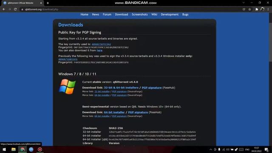Viewport: 272px width, 153px height.
Task: Close the qBittorrent Official Website tab
Action: pos(41,3)
